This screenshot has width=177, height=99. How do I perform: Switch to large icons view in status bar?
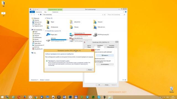(125, 80)
